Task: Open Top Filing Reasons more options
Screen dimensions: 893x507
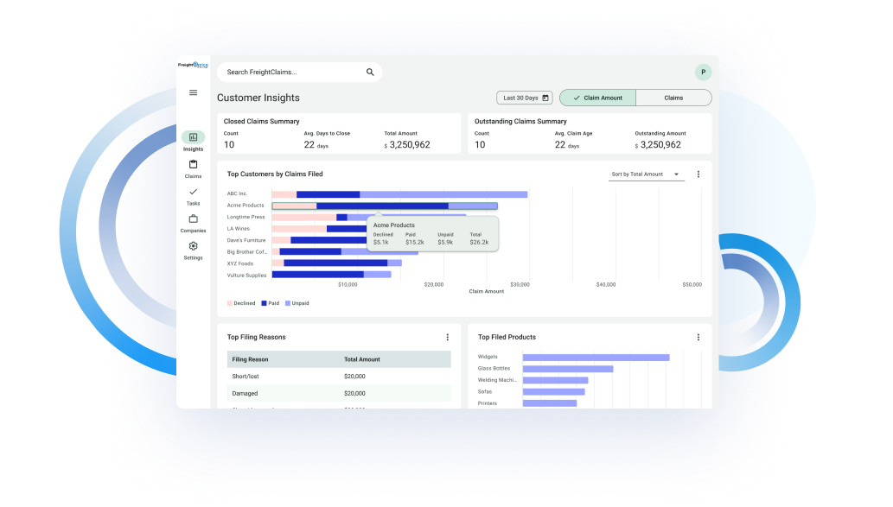Action: tap(447, 337)
